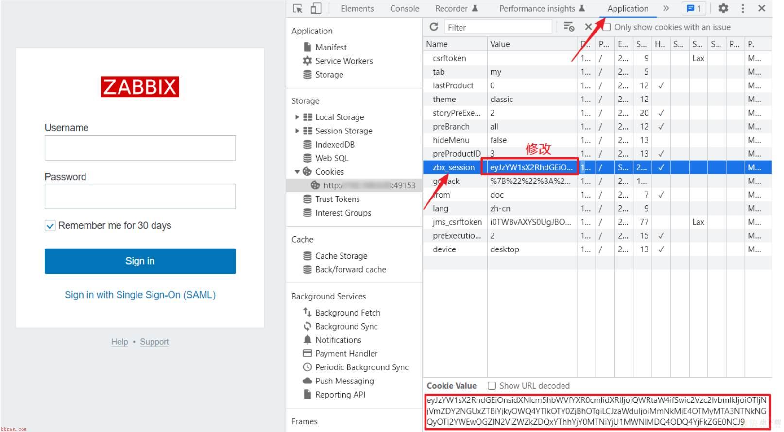Sort cookies by Value column header
This screenshot has width=784, height=432.
coord(532,44)
